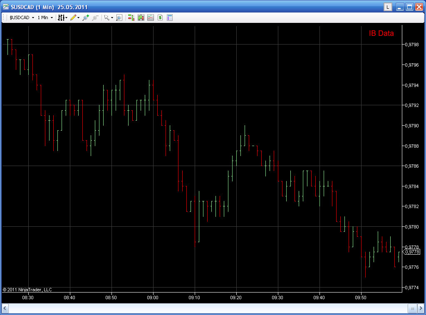Open the chart properties icon

(170, 17)
